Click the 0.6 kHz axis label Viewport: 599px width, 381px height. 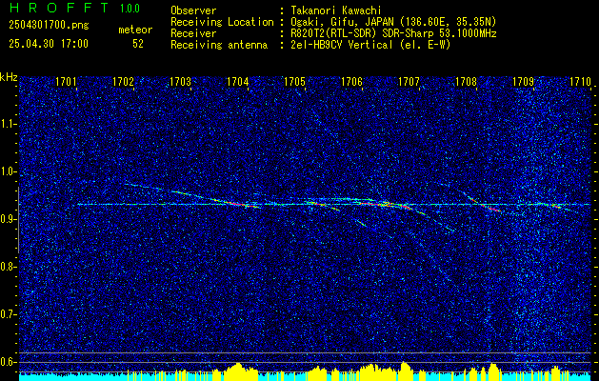[8, 362]
